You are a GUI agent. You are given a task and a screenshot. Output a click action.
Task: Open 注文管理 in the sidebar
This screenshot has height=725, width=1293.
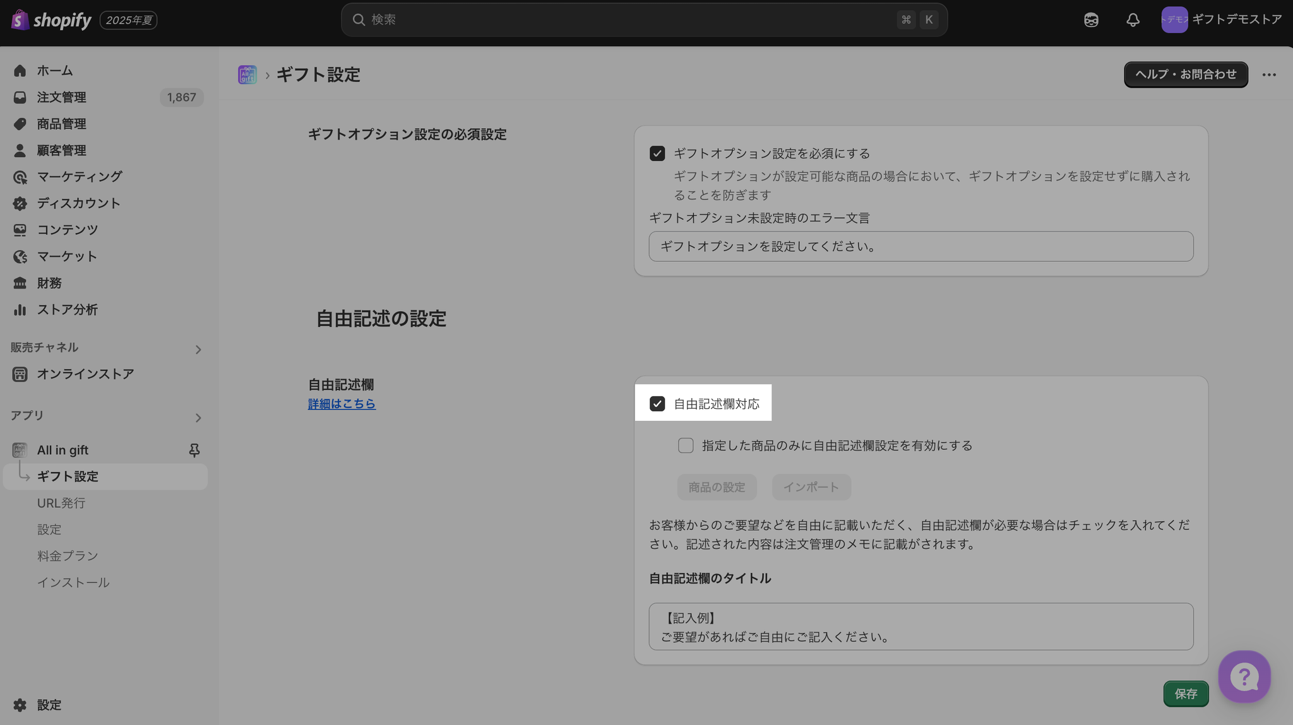[x=61, y=97]
